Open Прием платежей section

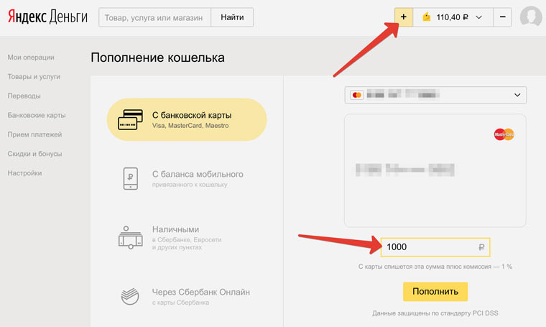coord(34,134)
